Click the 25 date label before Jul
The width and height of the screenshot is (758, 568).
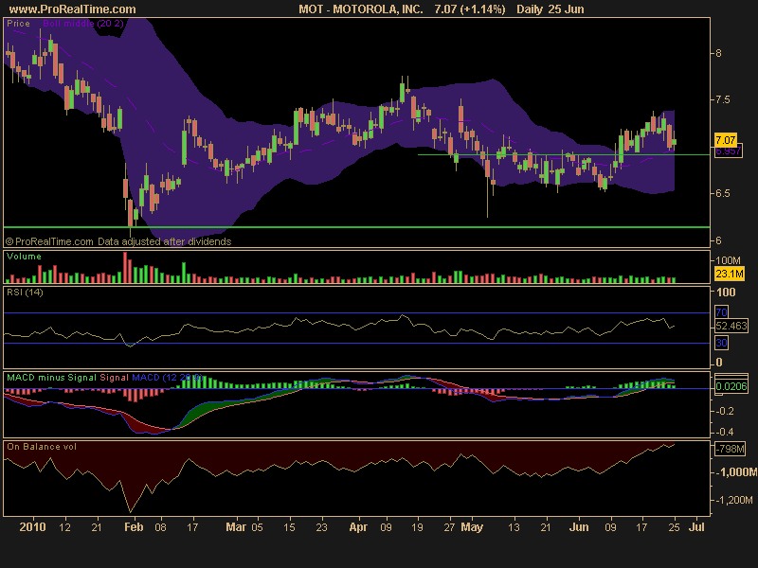[x=674, y=527]
